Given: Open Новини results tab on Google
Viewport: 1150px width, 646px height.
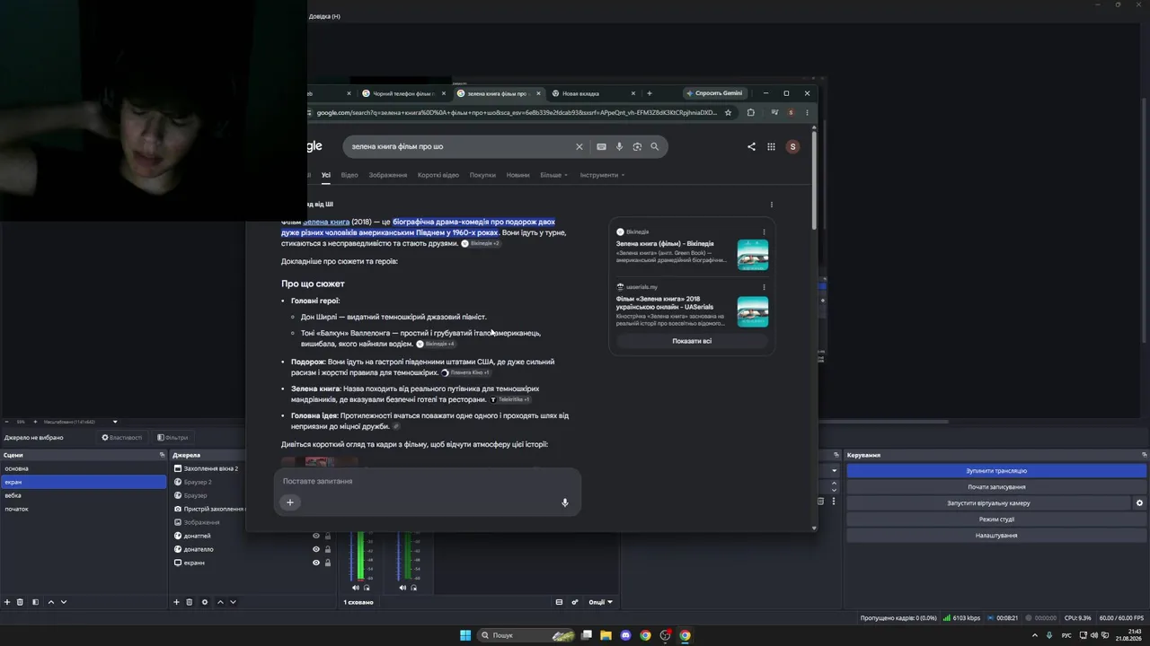Looking at the screenshot, I should click(518, 175).
